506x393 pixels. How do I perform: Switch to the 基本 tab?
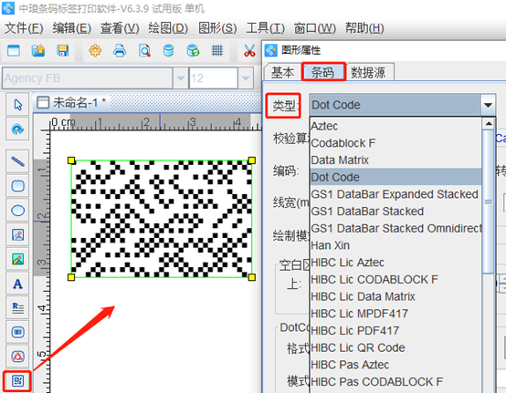pos(283,72)
